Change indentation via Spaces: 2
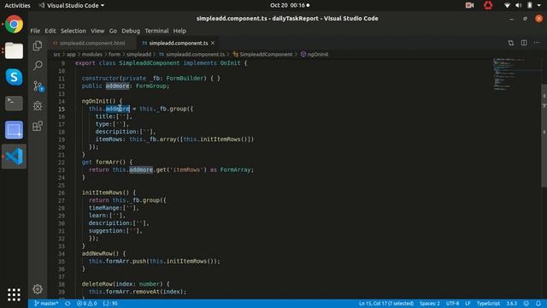Image resolution: width=547 pixels, height=308 pixels. click(x=429, y=304)
